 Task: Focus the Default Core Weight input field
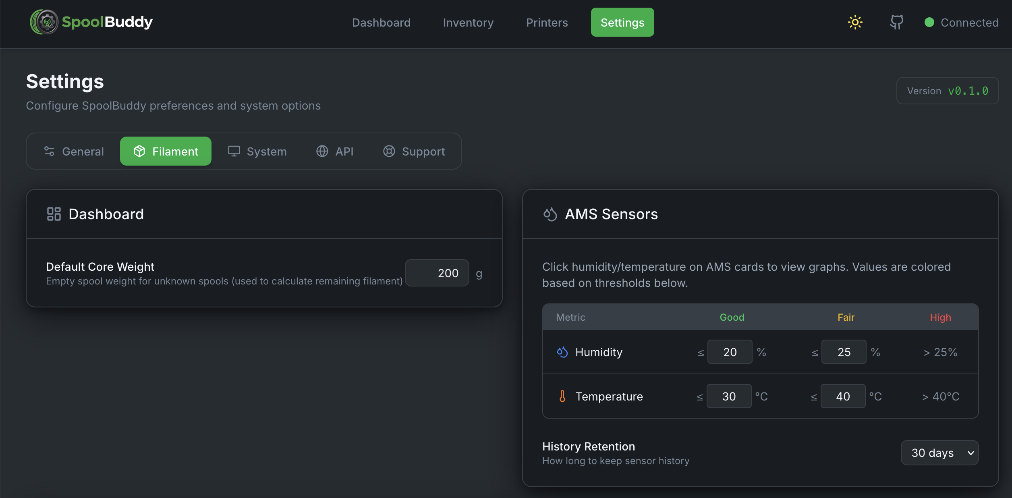pos(437,273)
